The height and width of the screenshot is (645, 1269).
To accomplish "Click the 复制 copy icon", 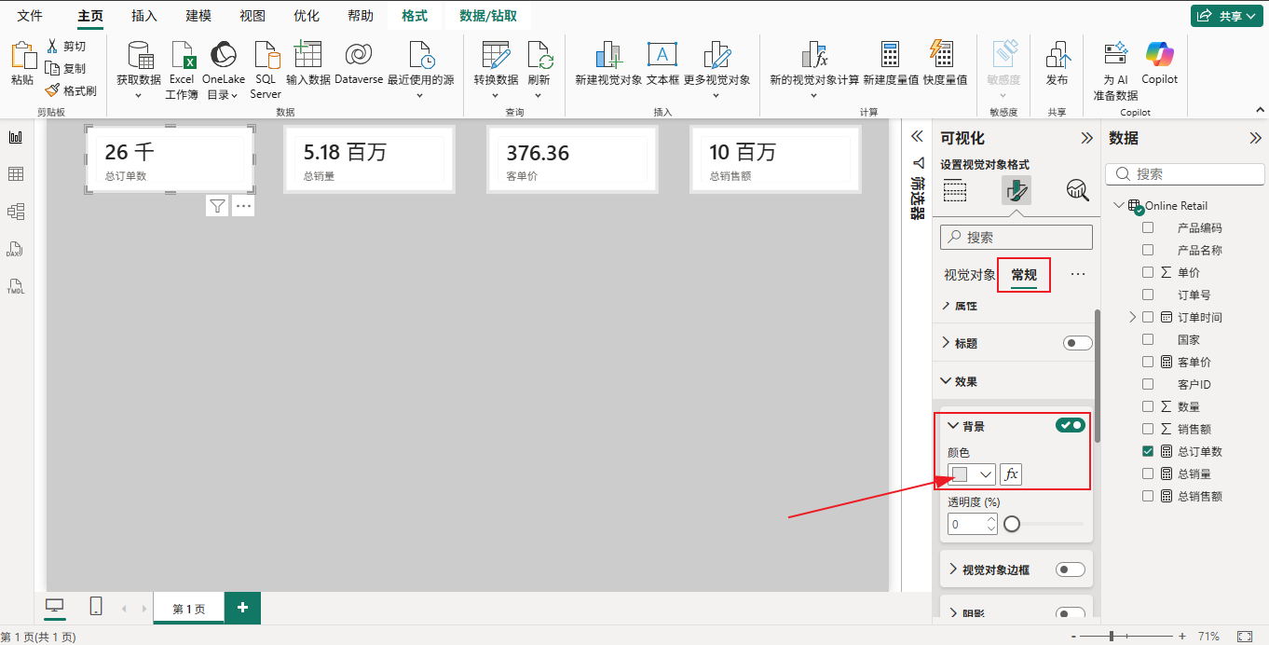I will point(52,68).
